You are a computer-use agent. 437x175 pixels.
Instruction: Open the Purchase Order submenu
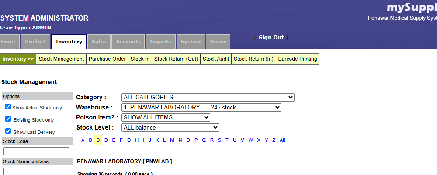click(x=107, y=59)
